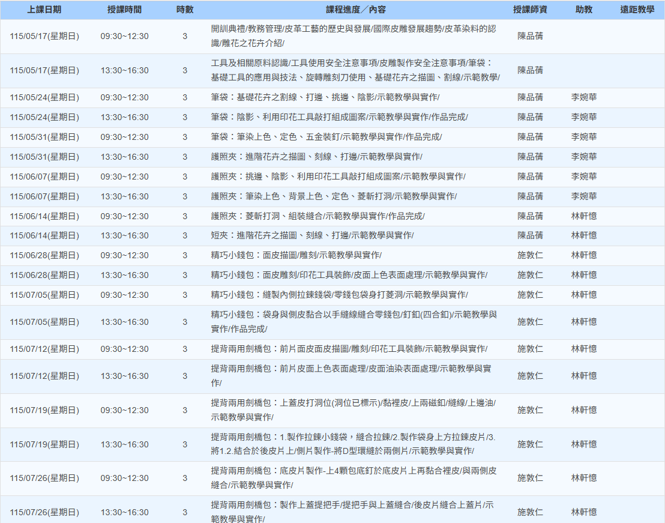665x523 pixels.
Task: Click 李婉華 in the 115/05/24 09:30 row
Action: click(x=584, y=97)
